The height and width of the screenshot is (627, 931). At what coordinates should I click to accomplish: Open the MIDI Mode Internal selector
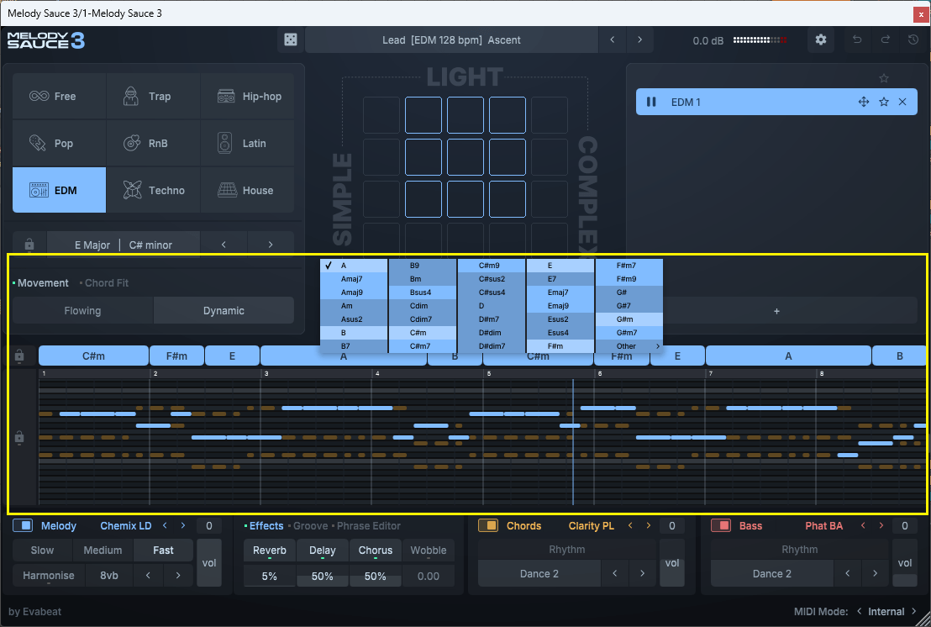(x=886, y=611)
